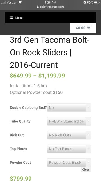The width and height of the screenshot is (101, 181).
Task: Tap the cellular signal bars icon
Action: click(3, 3)
